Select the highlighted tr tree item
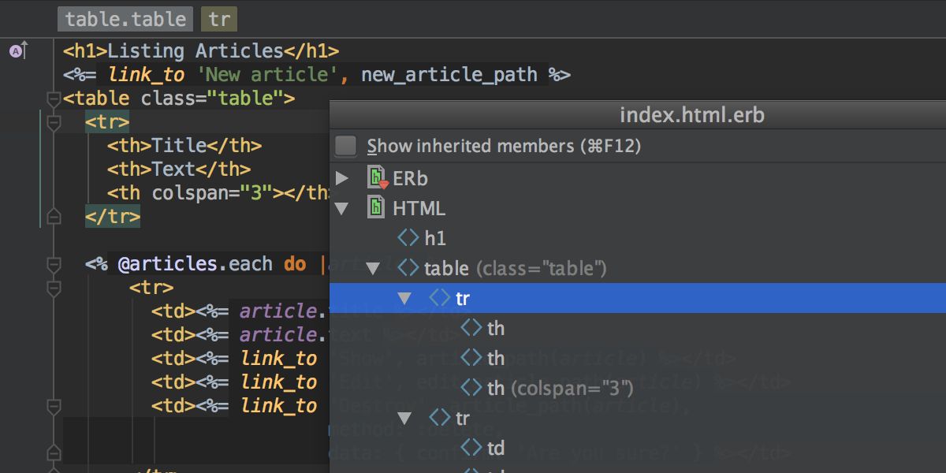The width and height of the screenshot is (946, 473). (637, 298)
